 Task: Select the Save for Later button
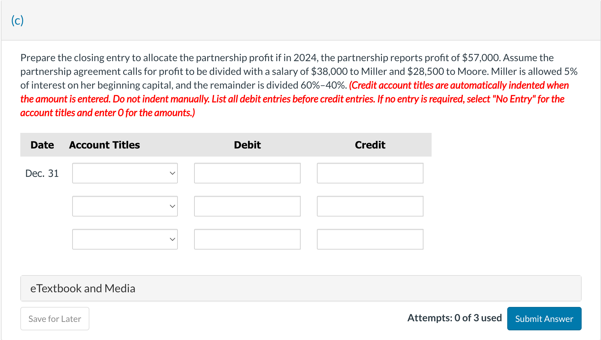55,318
